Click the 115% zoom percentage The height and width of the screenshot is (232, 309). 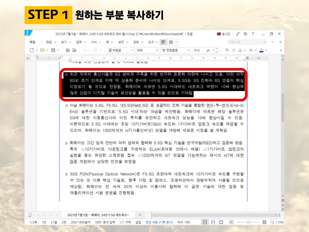click(279, 222)
